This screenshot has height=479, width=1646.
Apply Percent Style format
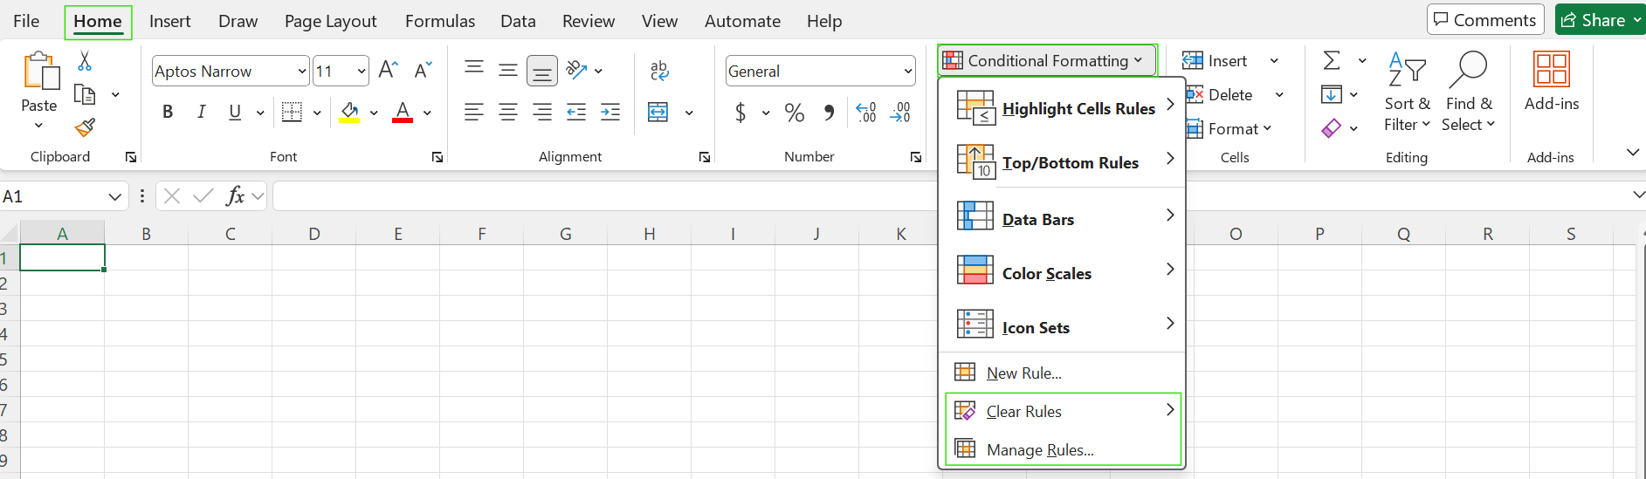pyautogui.click(x=795, y=112)
